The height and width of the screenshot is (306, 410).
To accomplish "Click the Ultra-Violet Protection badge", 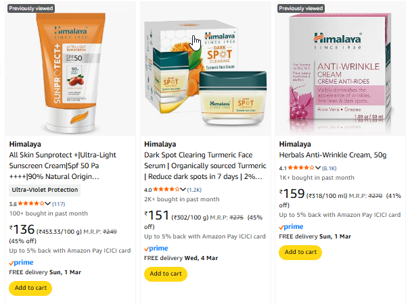I will pos(45,190).
